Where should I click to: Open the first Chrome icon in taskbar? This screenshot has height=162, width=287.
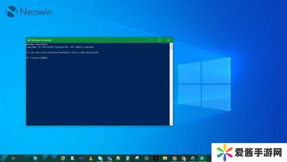pyautogui.click(x=174, y=158)
